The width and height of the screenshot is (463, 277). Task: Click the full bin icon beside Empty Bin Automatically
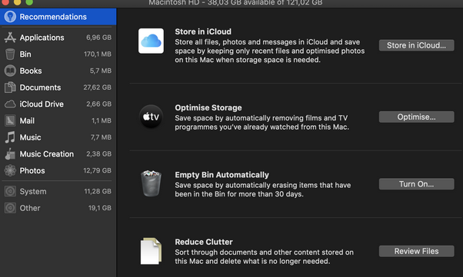[151, 183]
